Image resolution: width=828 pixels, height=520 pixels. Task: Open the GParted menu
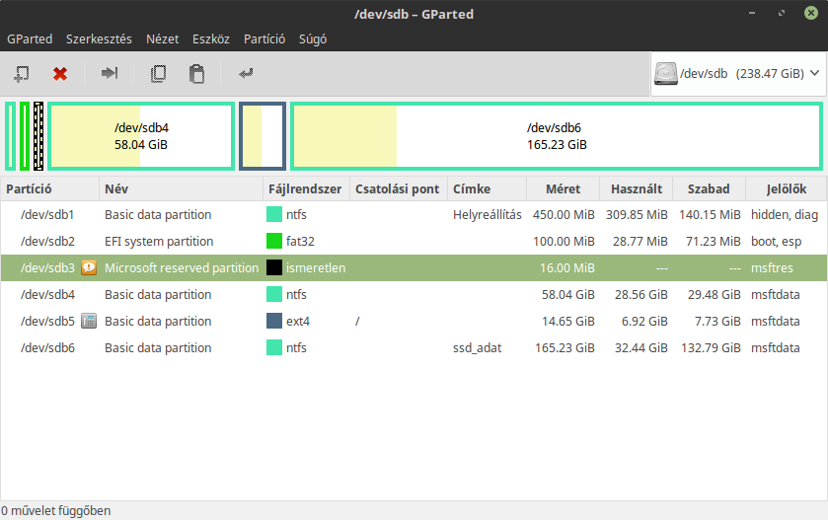pos(30,39)
